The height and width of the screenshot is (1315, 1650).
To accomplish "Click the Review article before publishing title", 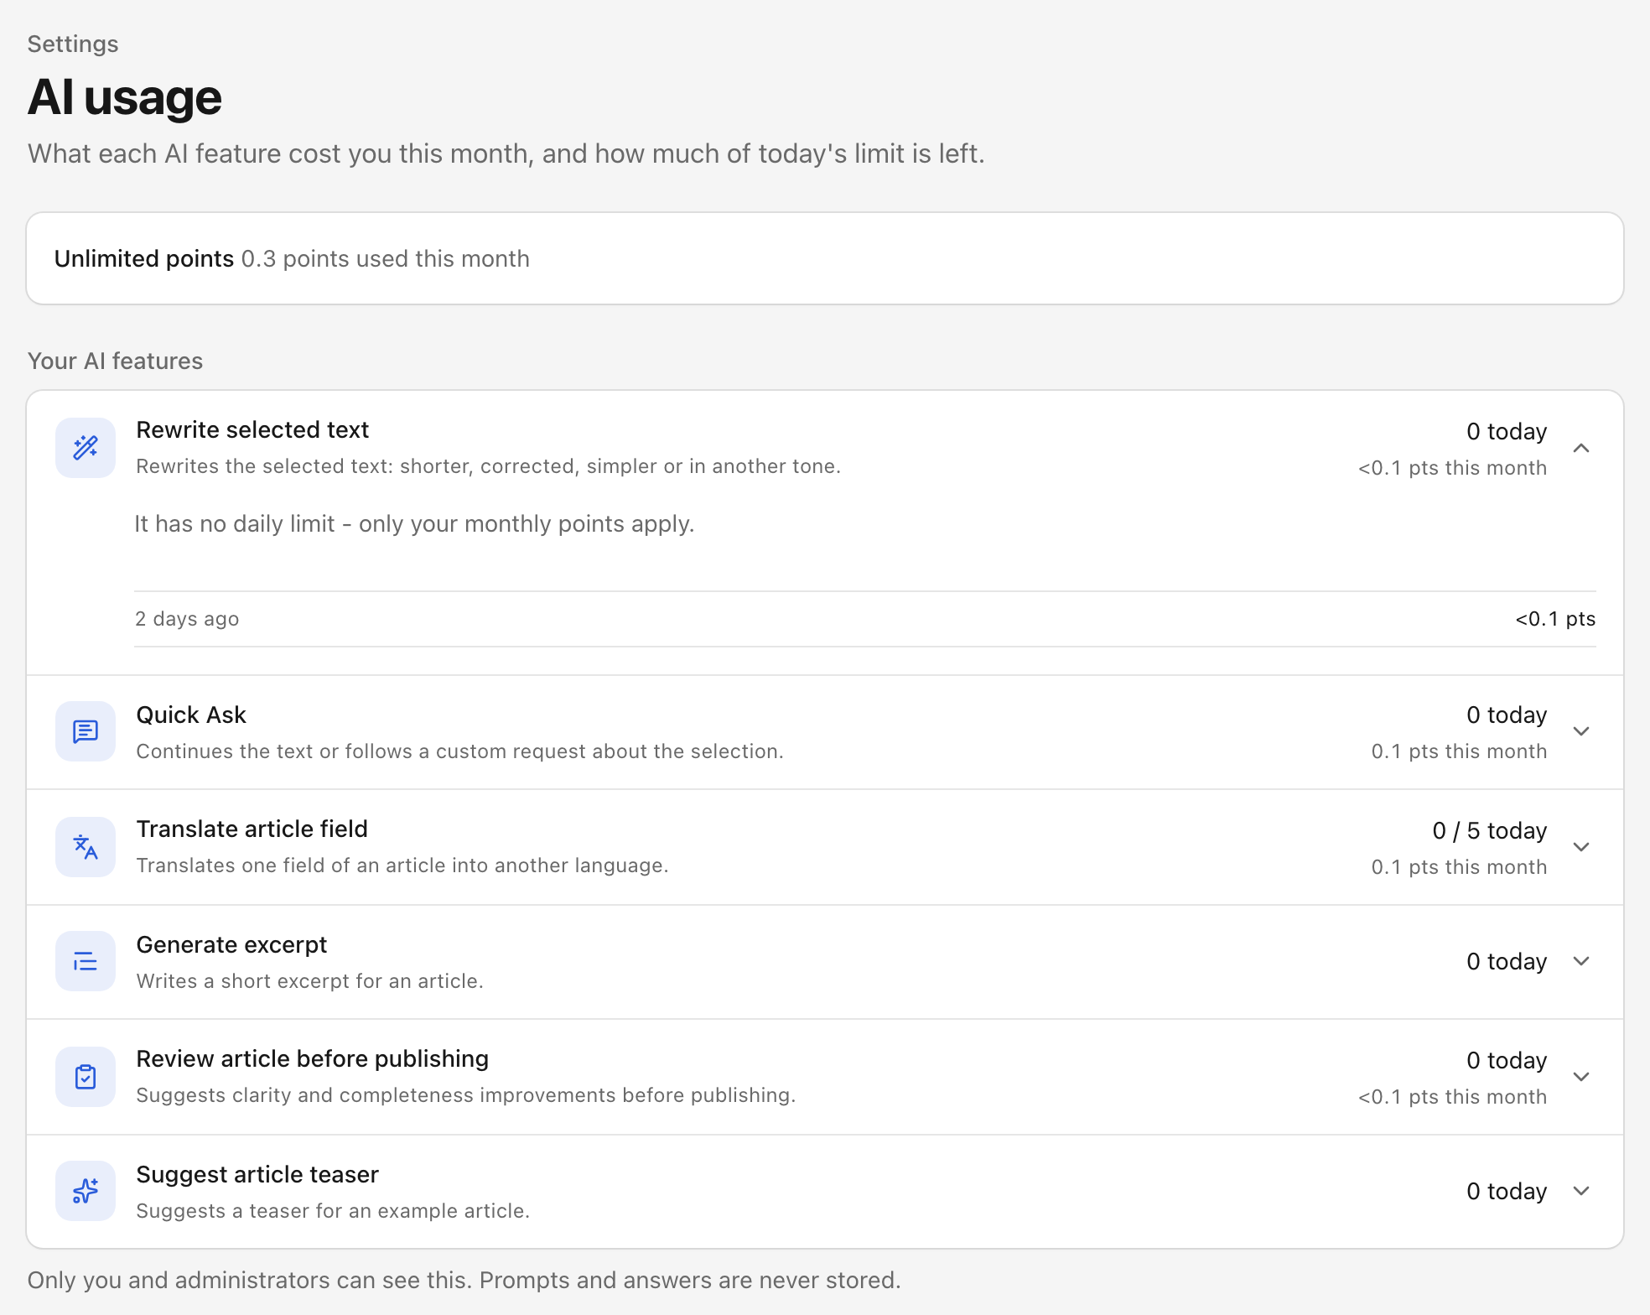I will (x=313, y=1058).
